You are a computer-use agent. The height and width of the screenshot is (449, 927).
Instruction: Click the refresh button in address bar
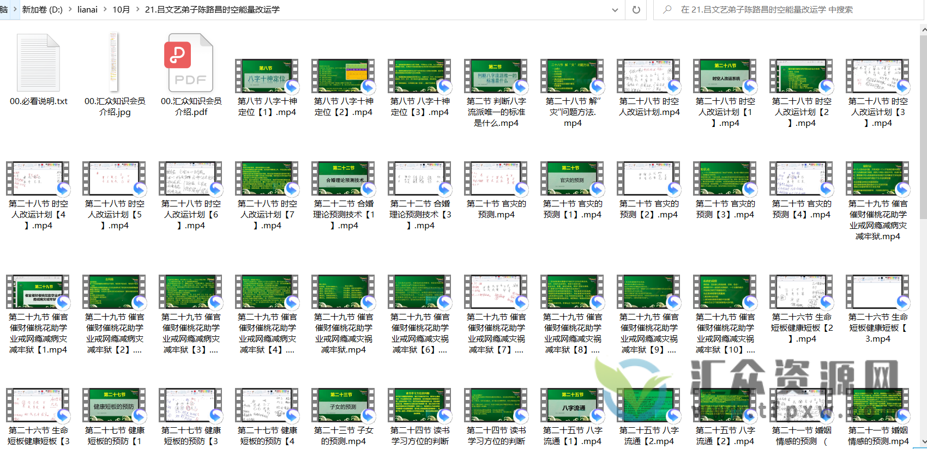point(636,10)
